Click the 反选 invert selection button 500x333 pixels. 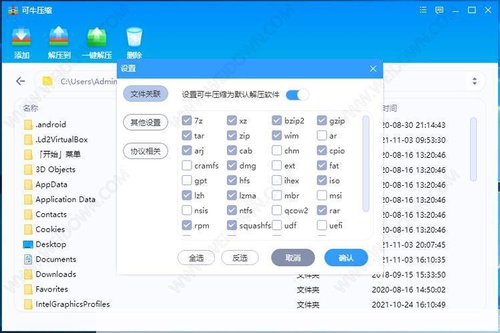(240, 258)
